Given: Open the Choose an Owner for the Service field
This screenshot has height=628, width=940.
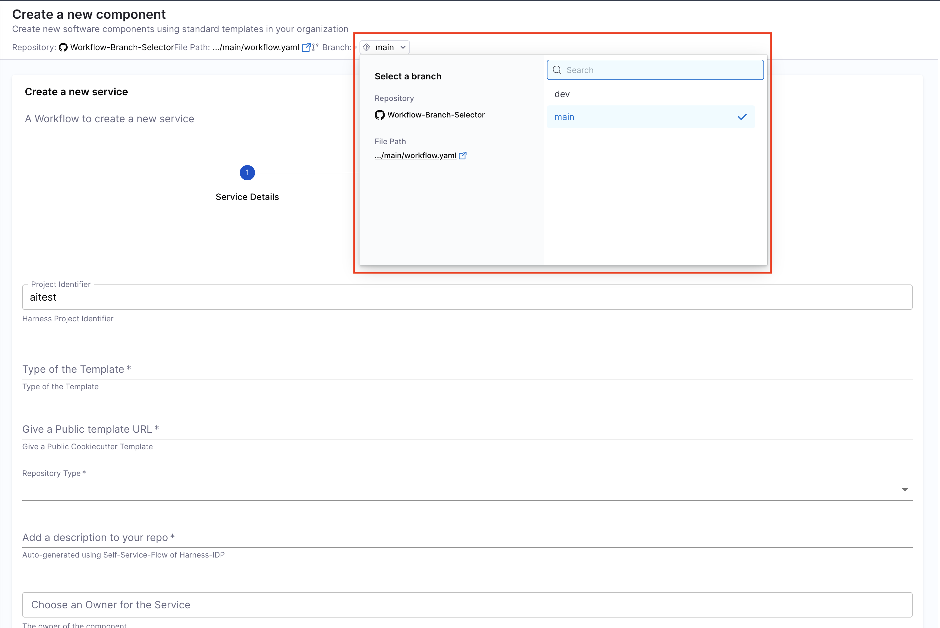Looking at the screenshot, I should 467,605.
